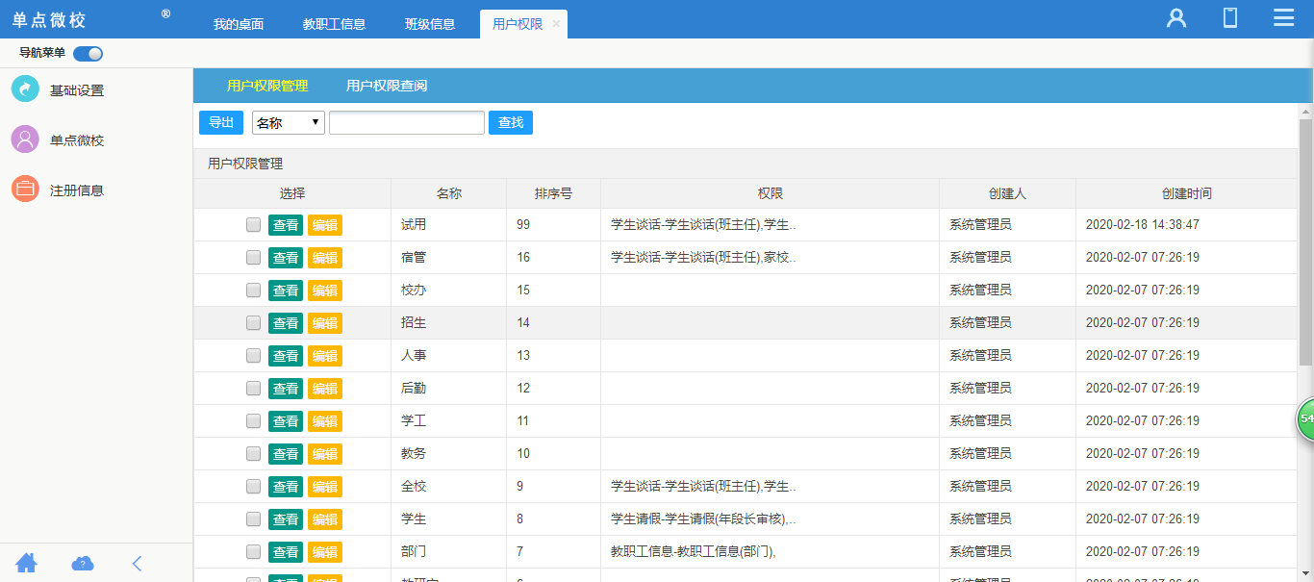The width and height of the screenshot is (1314, 582).
Task: Click 编辑 for the 试用 row
Action: coord(325,225)
